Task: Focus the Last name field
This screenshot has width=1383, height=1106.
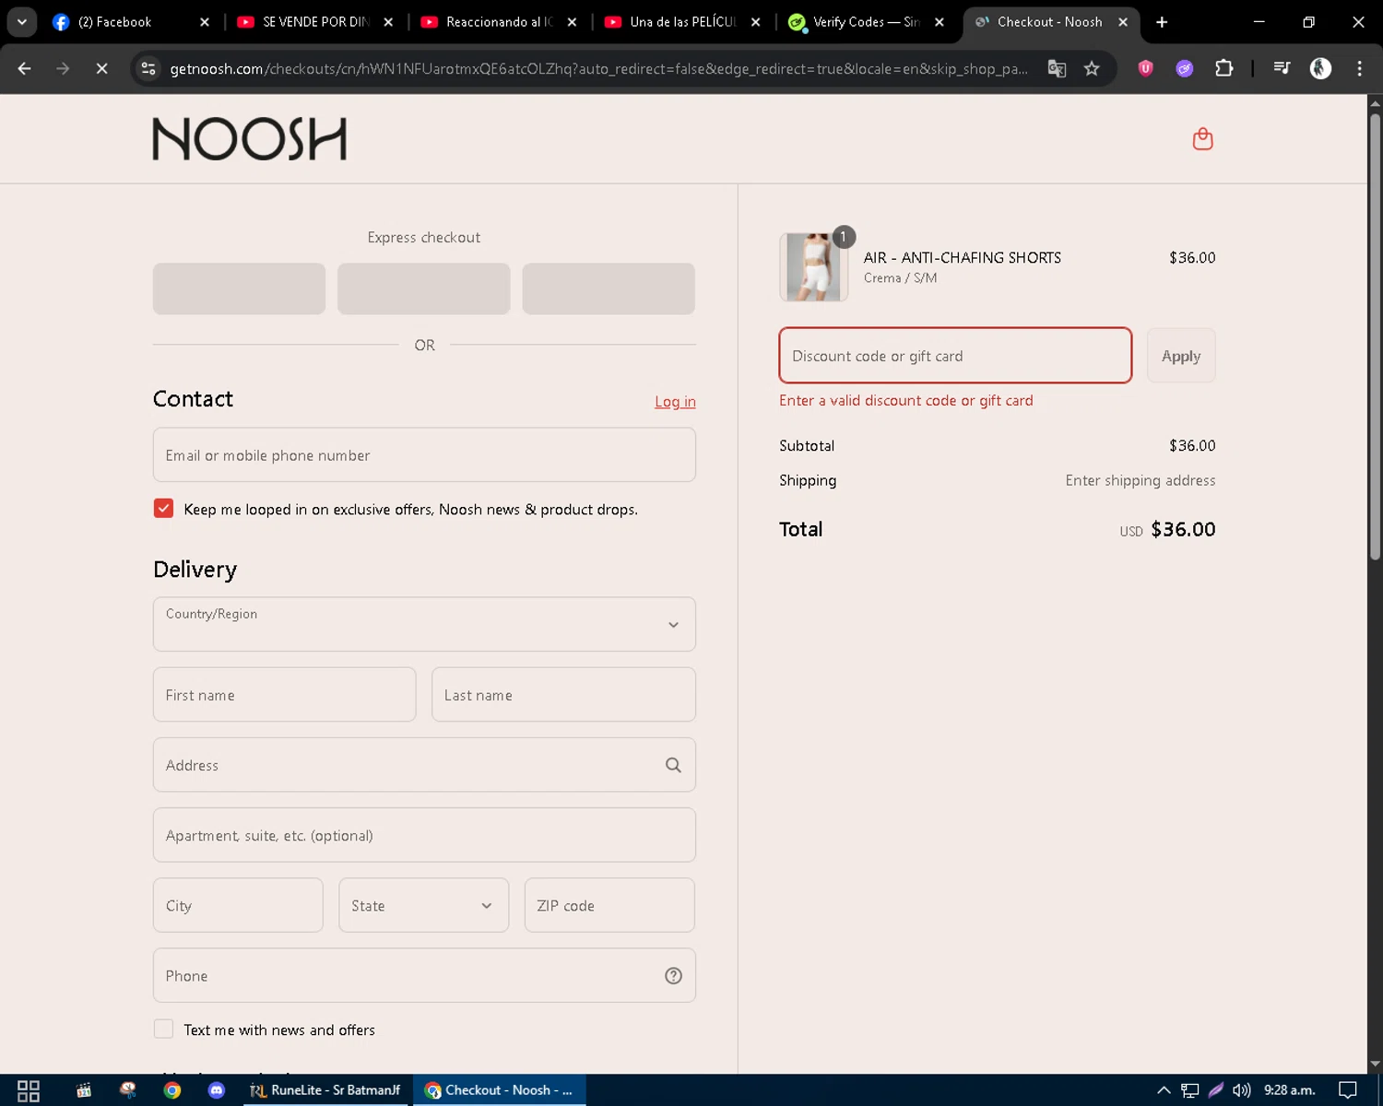Action: point(563,695)
